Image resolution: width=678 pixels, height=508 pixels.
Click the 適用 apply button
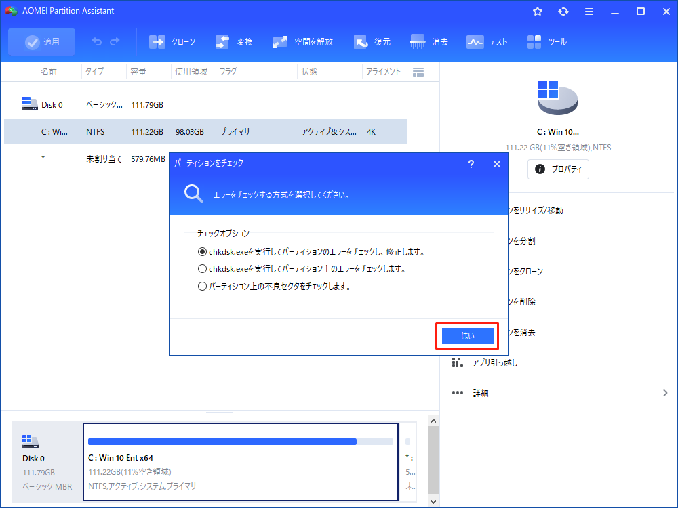point(41,42)
